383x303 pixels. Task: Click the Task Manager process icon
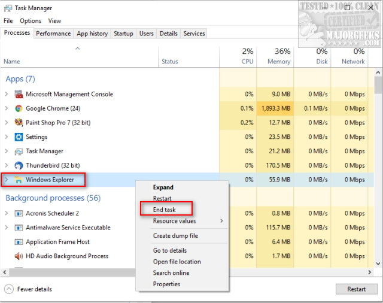(19, 151)
